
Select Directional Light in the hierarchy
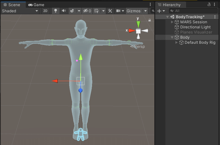coord(195,27)
